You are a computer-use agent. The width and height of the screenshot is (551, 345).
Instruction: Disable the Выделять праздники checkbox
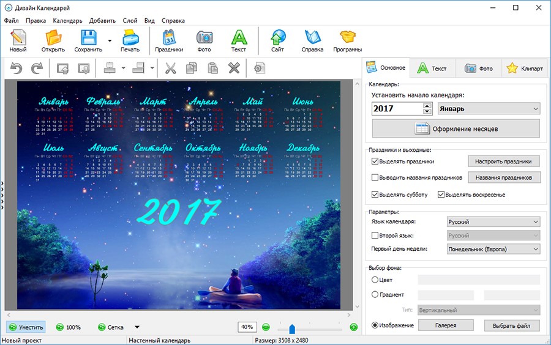pos(375,161)
